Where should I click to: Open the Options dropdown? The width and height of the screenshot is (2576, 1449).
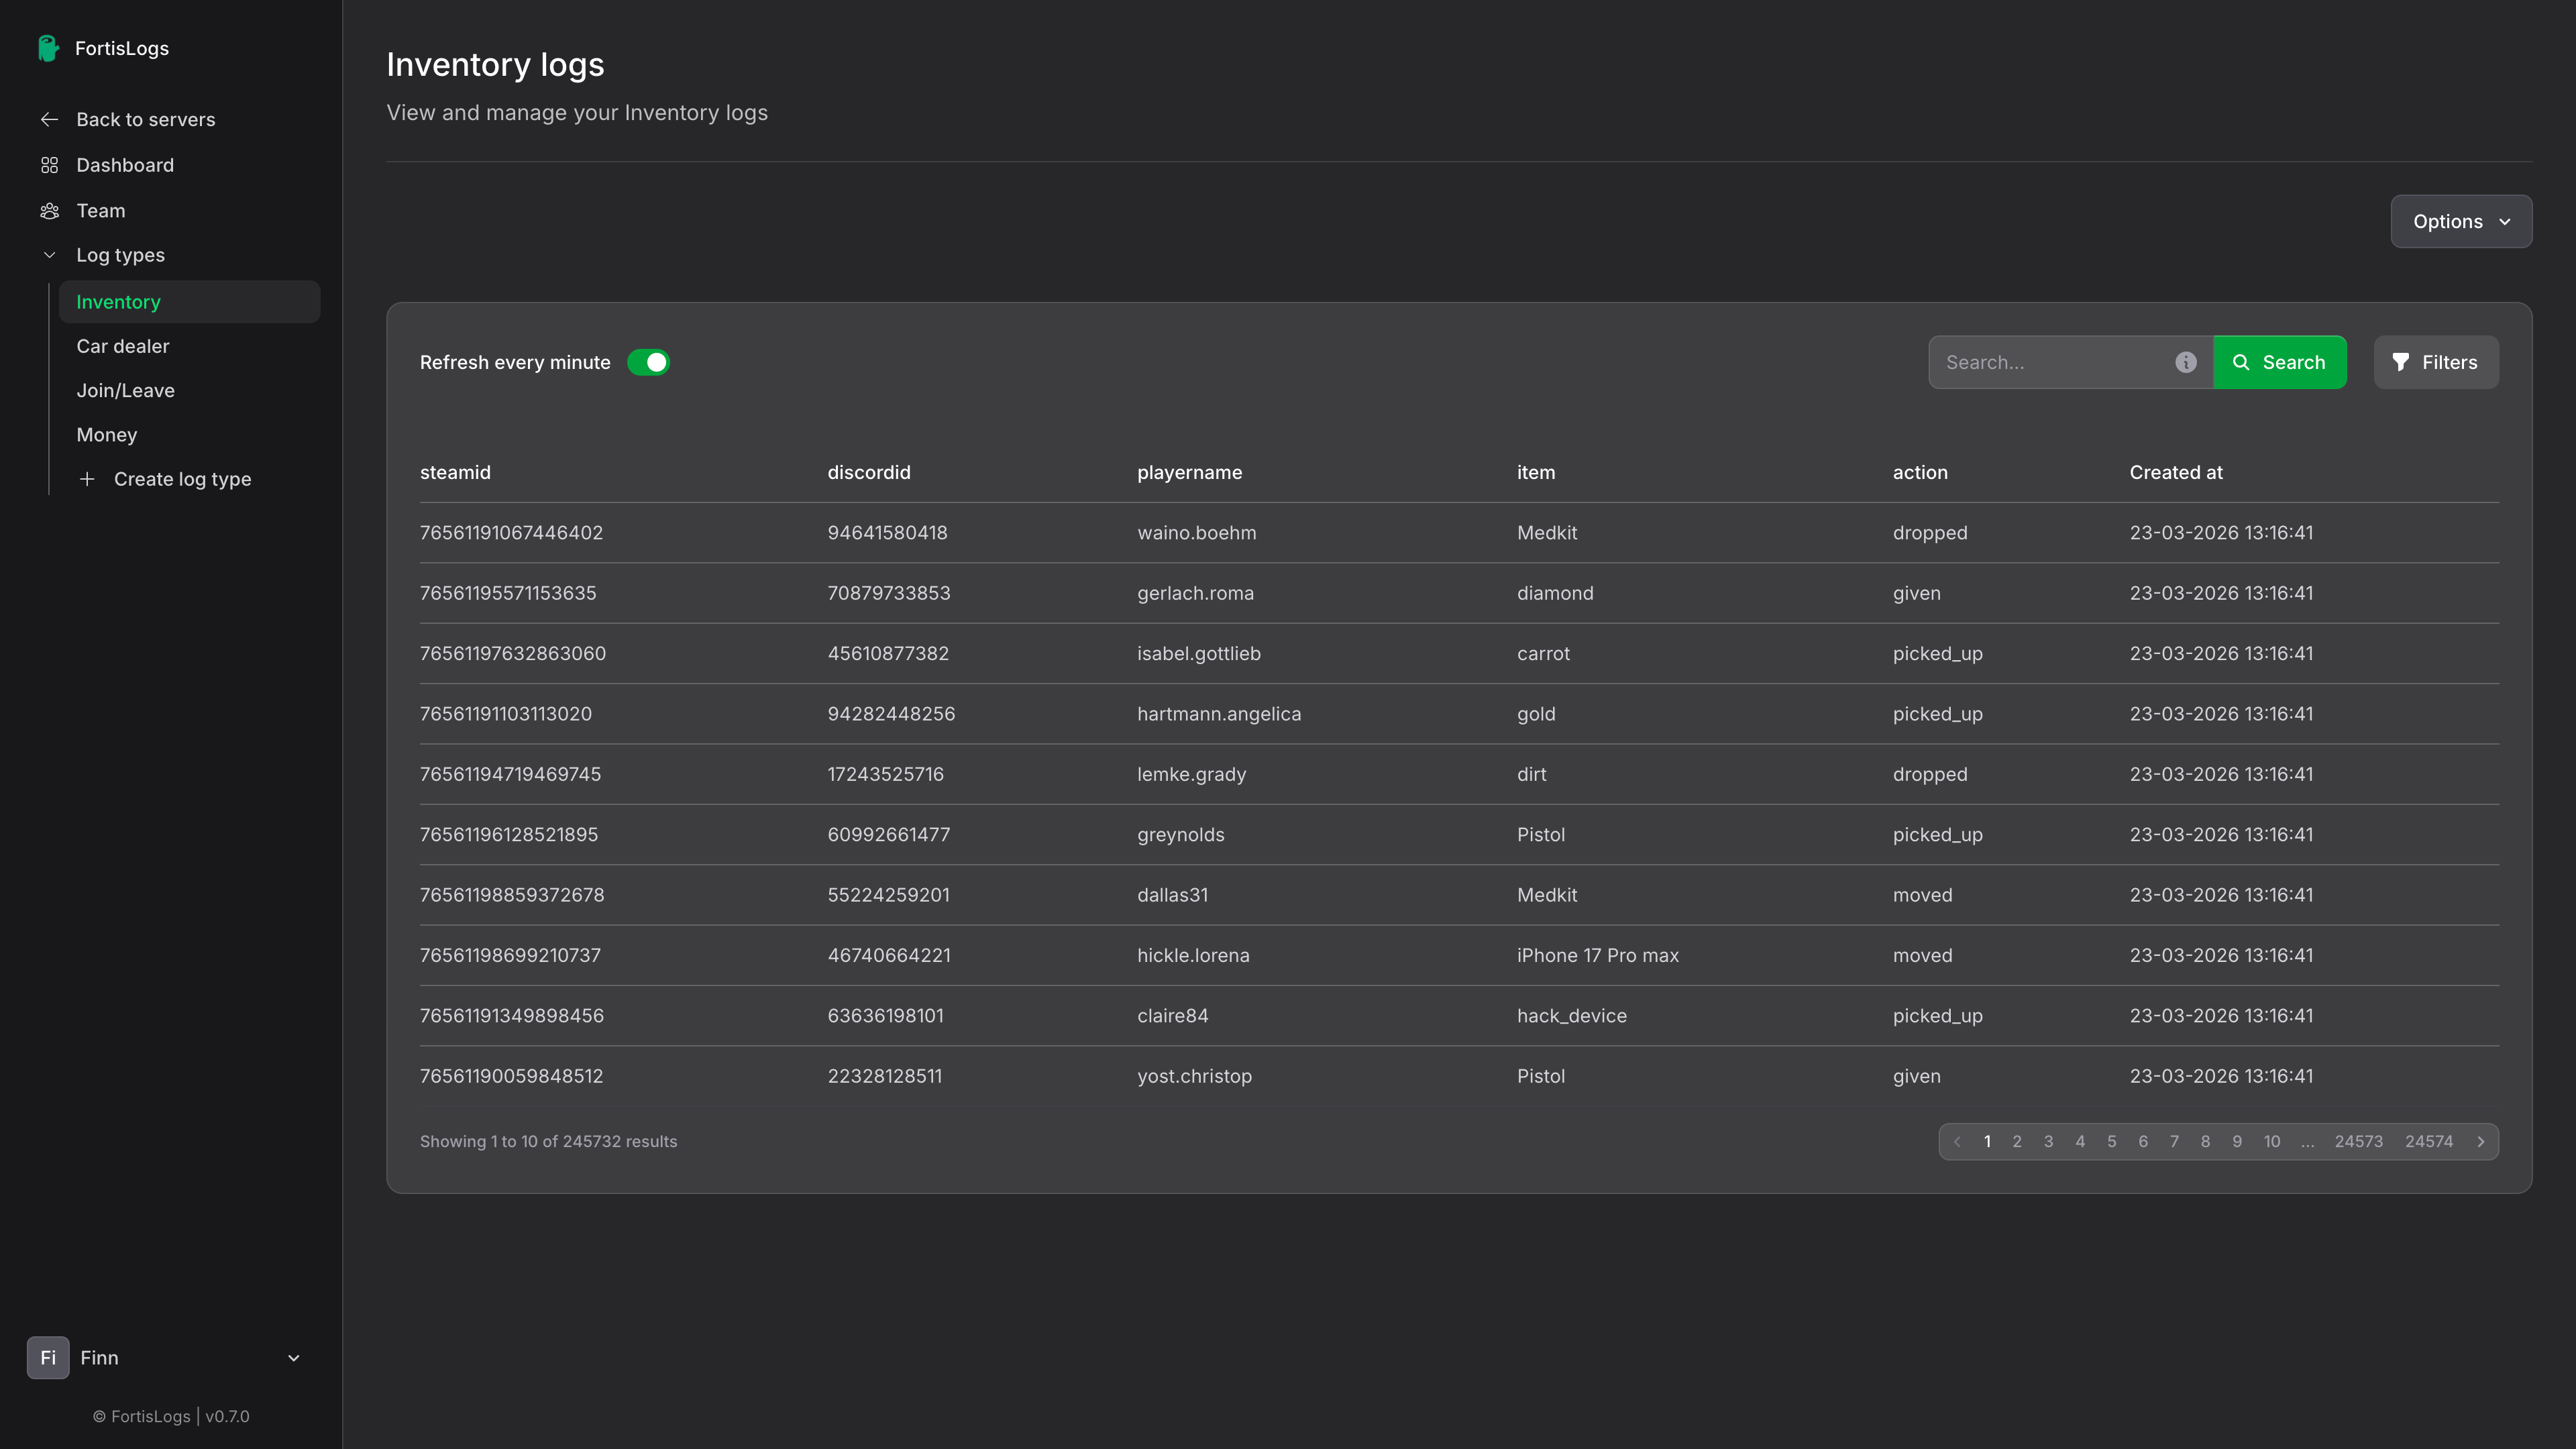[2460, 221]
